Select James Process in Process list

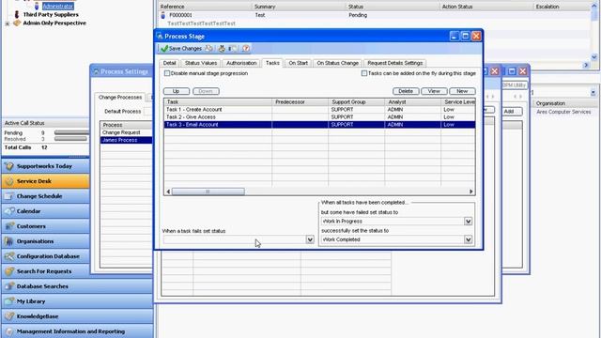pyautogui.click(x=126, y=140)
